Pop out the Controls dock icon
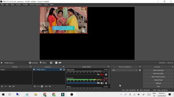Image resolution: width=174 pixels, height=97 pixels. click(173, 67)
